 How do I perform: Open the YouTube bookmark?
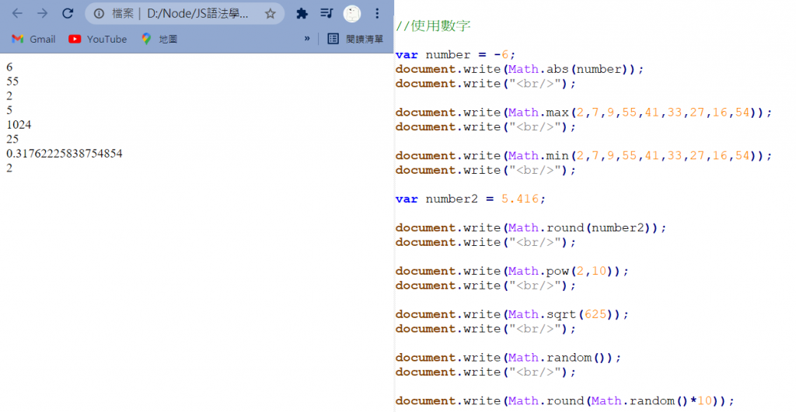97,39
